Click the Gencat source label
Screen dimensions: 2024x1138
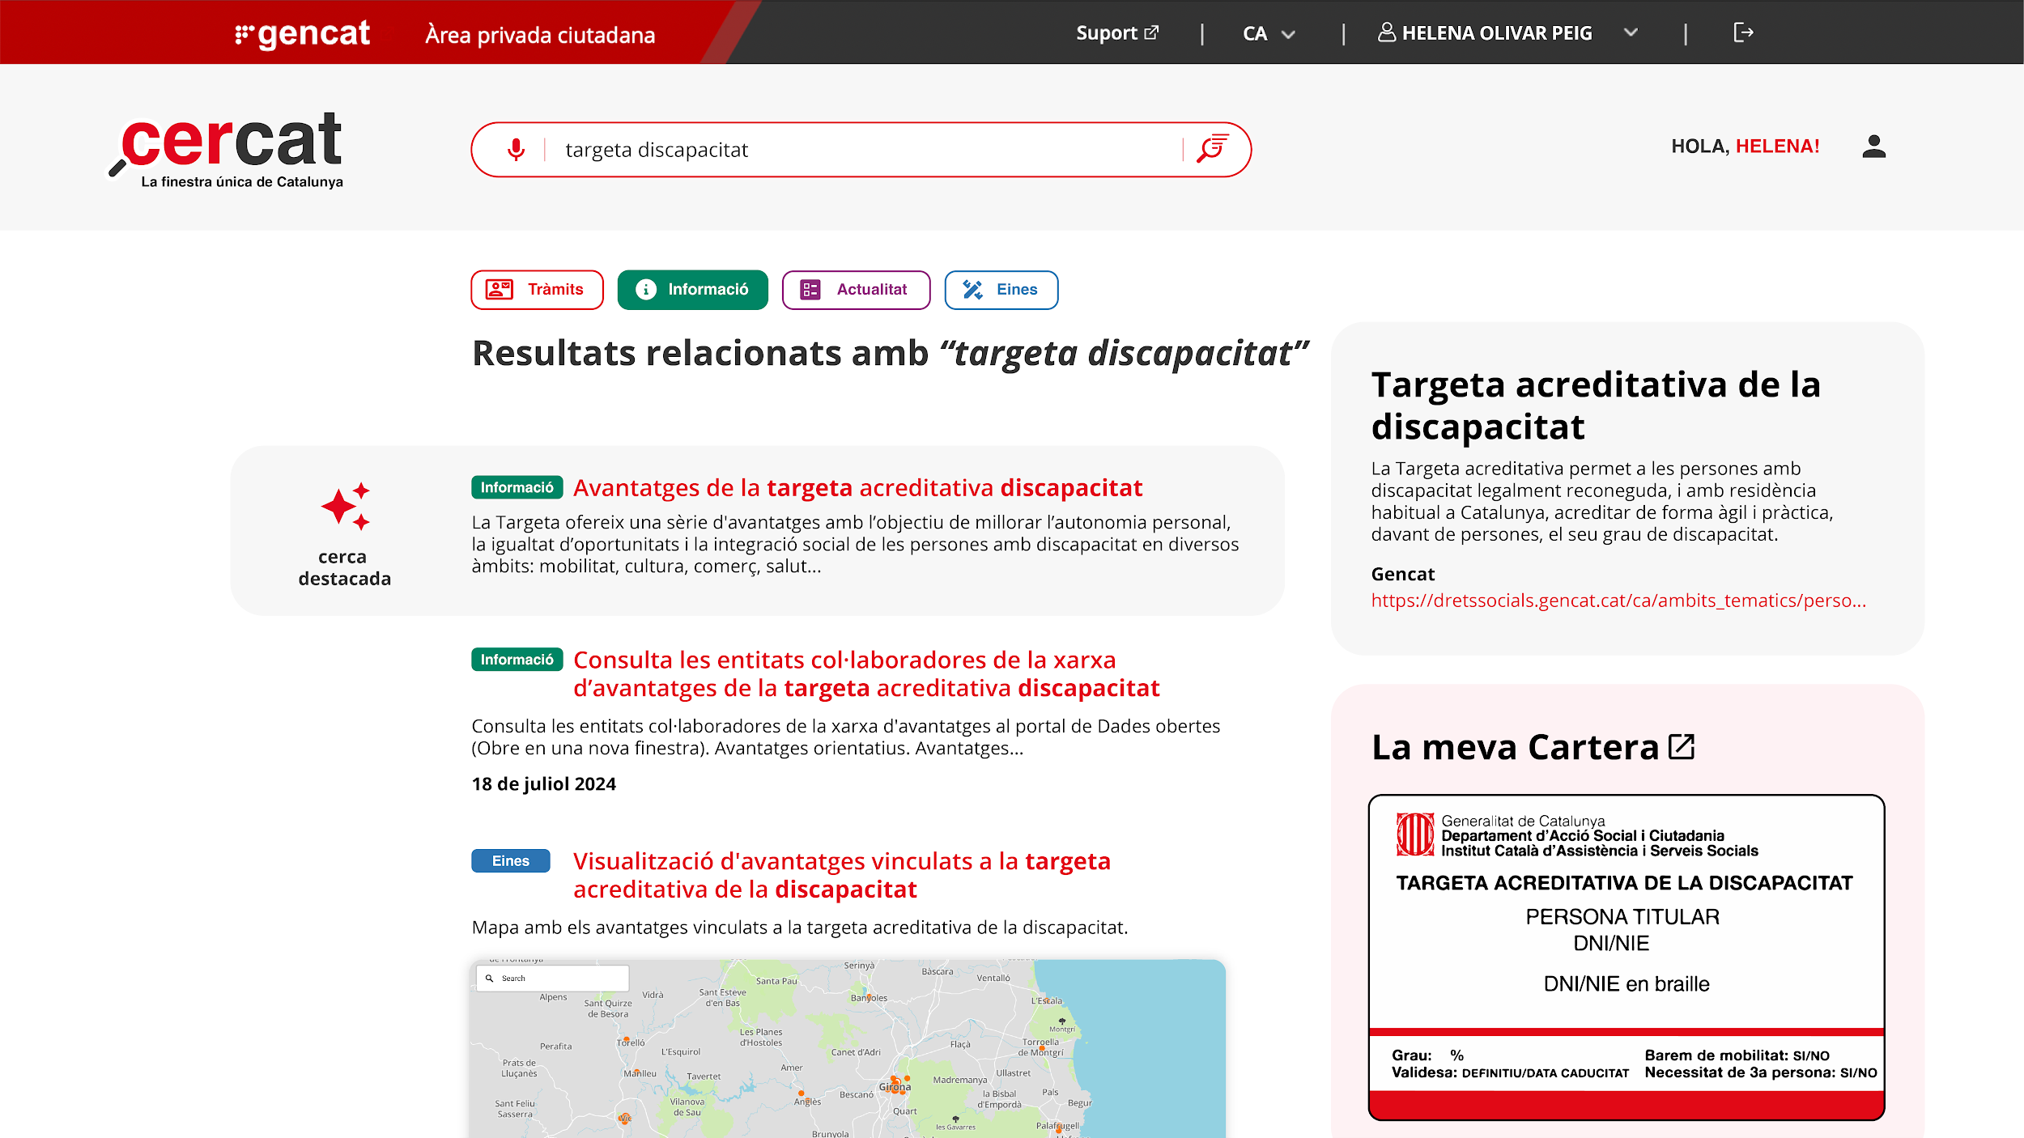click(x=1403, y=574)
